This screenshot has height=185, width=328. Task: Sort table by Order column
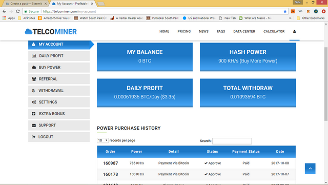click(111, 152)
